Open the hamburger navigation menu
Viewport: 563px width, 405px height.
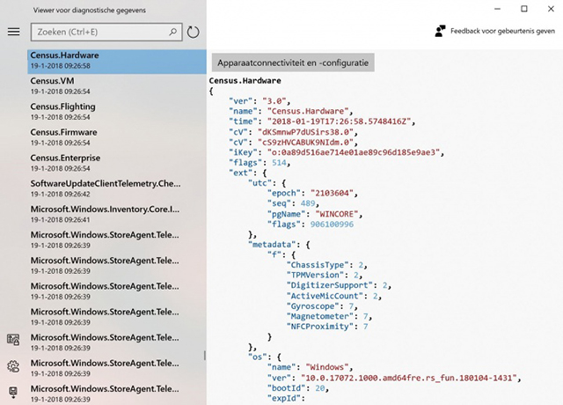pyautogui.click(x=13, y=32)
